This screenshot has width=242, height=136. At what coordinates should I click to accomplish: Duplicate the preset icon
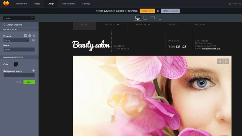pos(30,36)
